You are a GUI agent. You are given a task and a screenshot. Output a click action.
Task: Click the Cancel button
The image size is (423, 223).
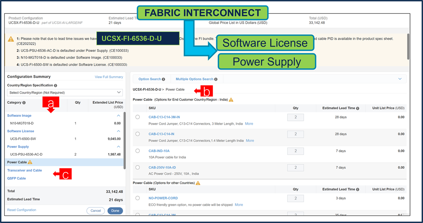tap(96, 211)
